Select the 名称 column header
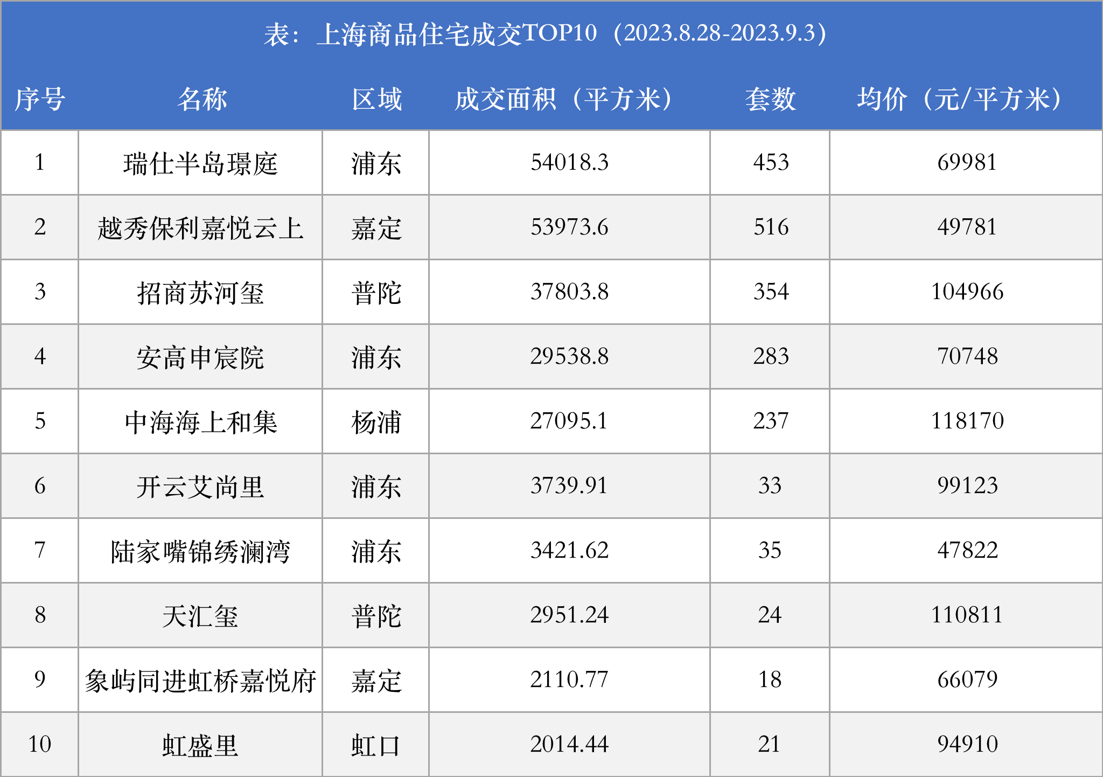Image resolution: width=1103 pixels, height=777 pixels. pos(203,99)
